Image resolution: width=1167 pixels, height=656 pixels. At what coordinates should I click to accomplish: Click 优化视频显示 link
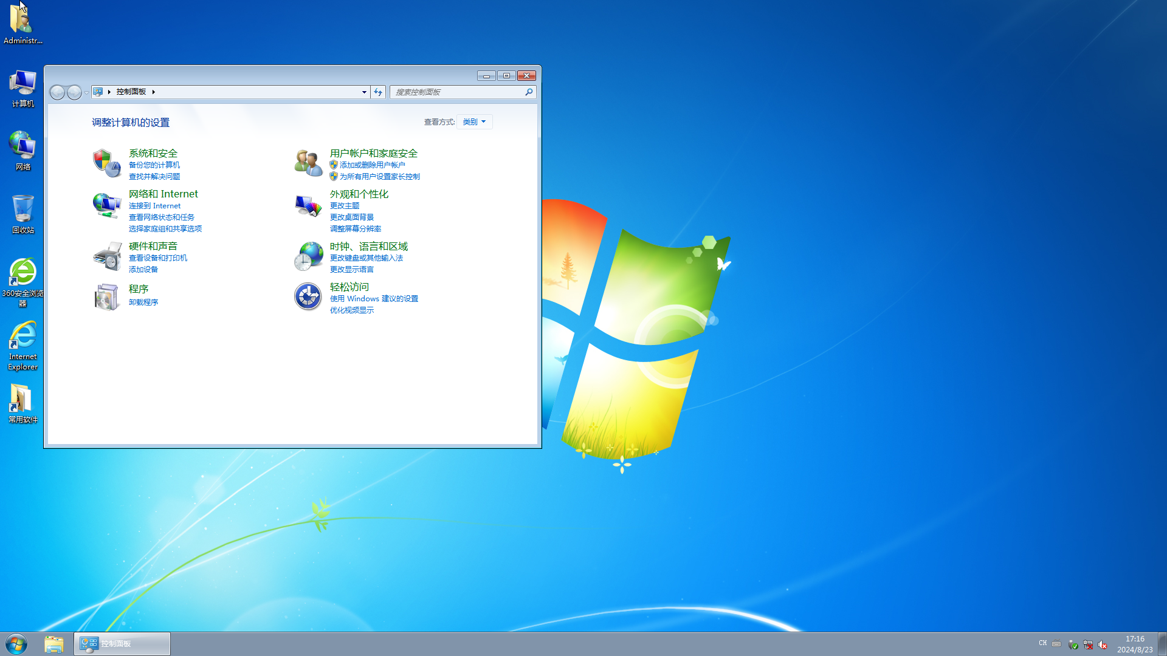[x=352, y=310]
